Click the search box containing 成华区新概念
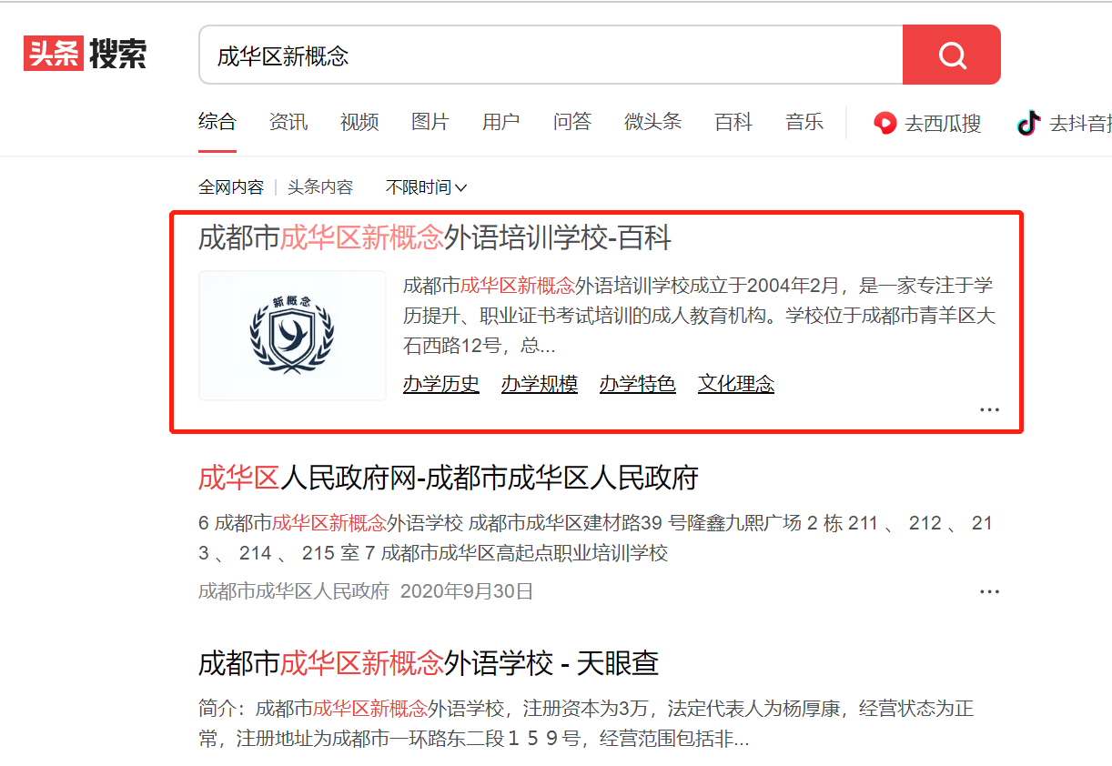1112x766 pixels. click(551, 55)
